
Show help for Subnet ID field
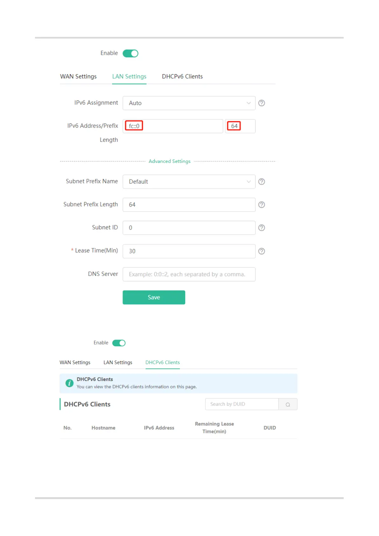click(262, 228)
